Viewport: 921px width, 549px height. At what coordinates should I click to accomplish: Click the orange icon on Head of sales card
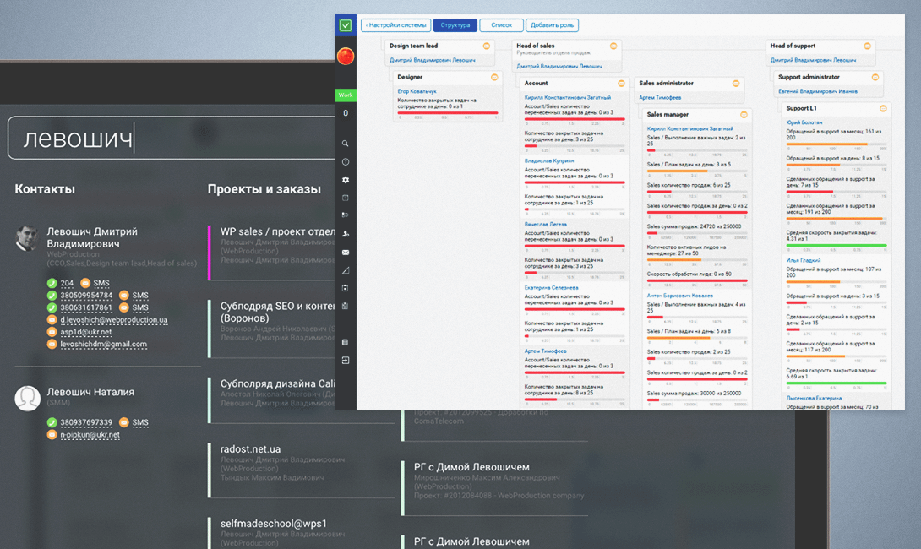tap(613, 46)
